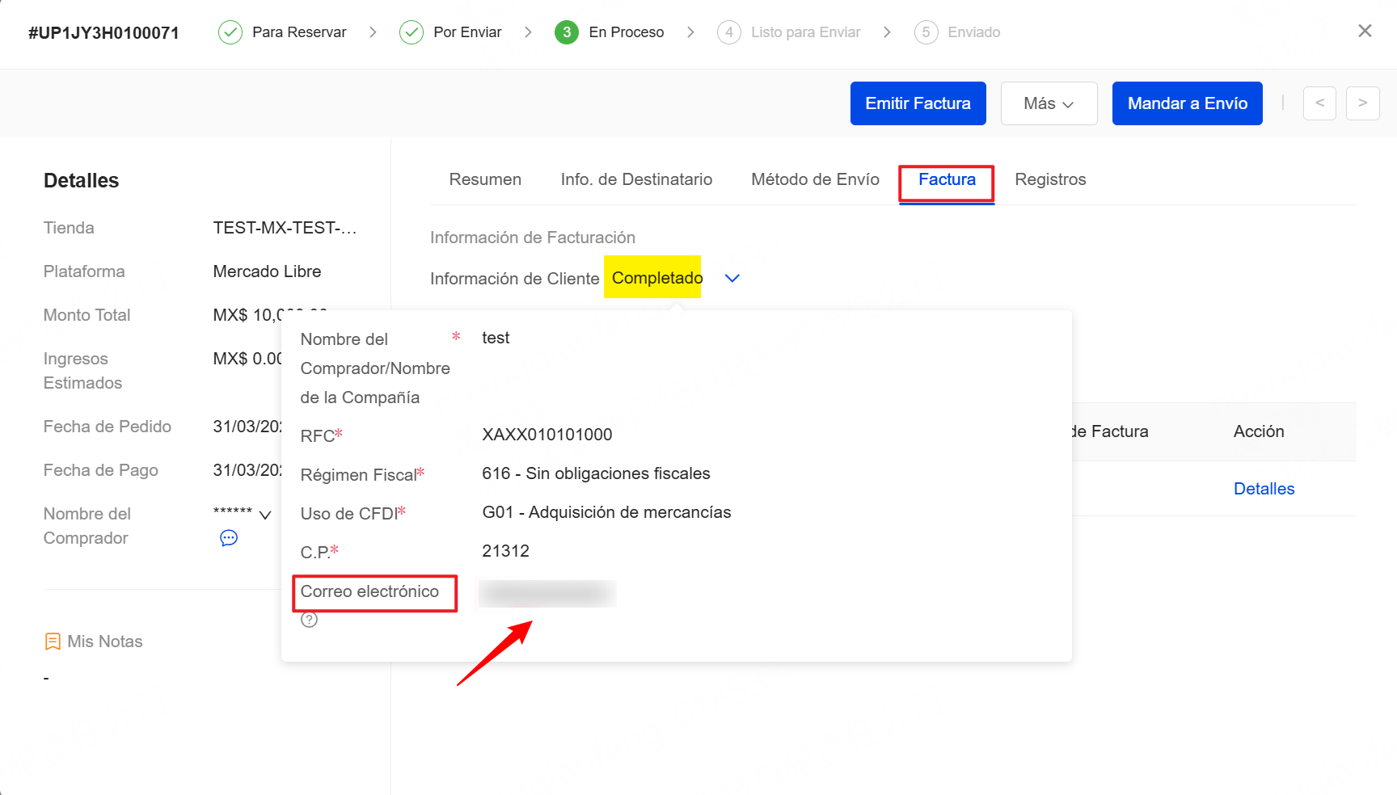1397x795 pixels.
Task: Click the help question mark under Correo electrónico
Action: (x=309, y=620)
